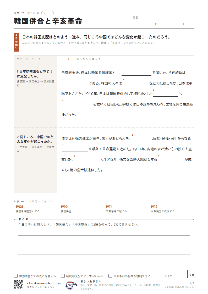Viewport: 208px width, 294px height.
Task: Click the ノート 下線に語句を書こう header
Action: tap(81, 59)
